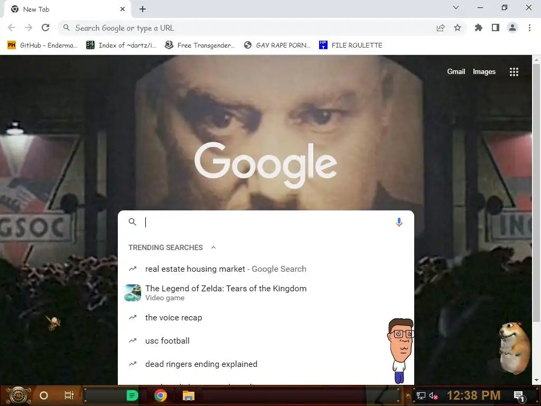Open the green app icon on taskbar

133,395
